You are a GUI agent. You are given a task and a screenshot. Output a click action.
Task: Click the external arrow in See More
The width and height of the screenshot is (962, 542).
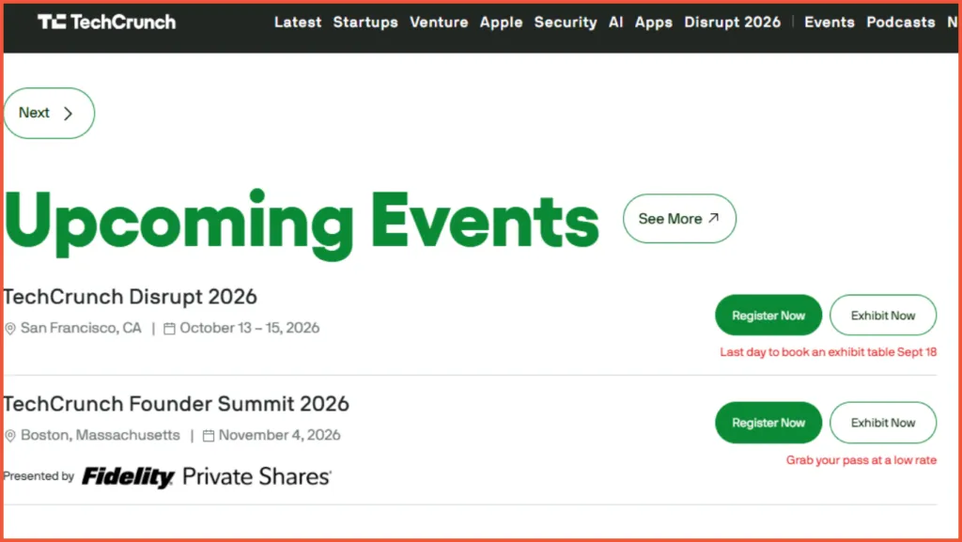[713, 218]
